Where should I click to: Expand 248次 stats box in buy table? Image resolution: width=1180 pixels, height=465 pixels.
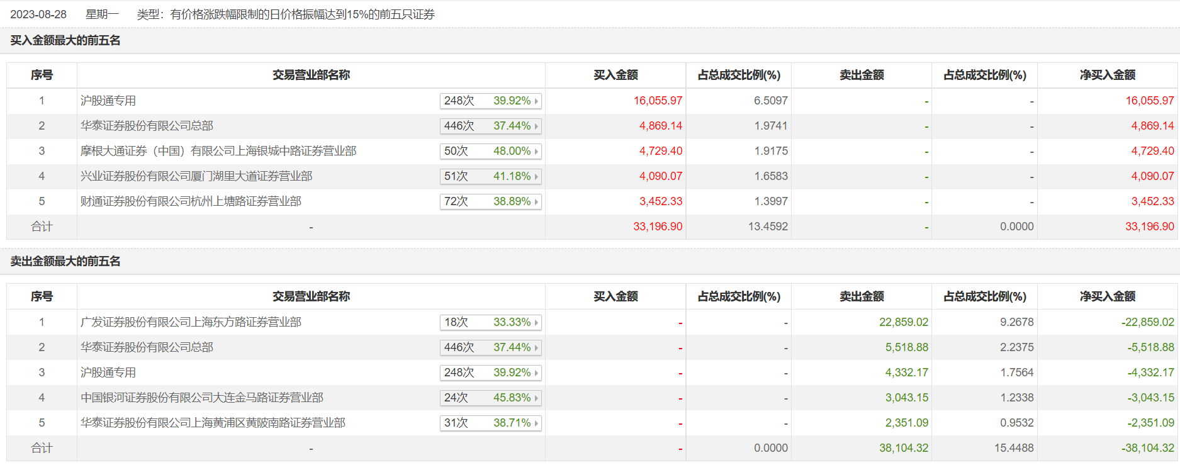490,101
